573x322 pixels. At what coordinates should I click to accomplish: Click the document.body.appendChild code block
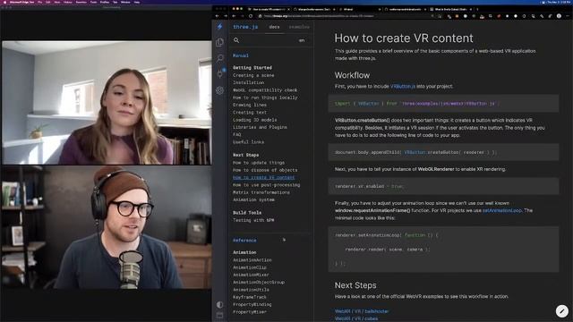pyautogui.click(x=443, y=152)
